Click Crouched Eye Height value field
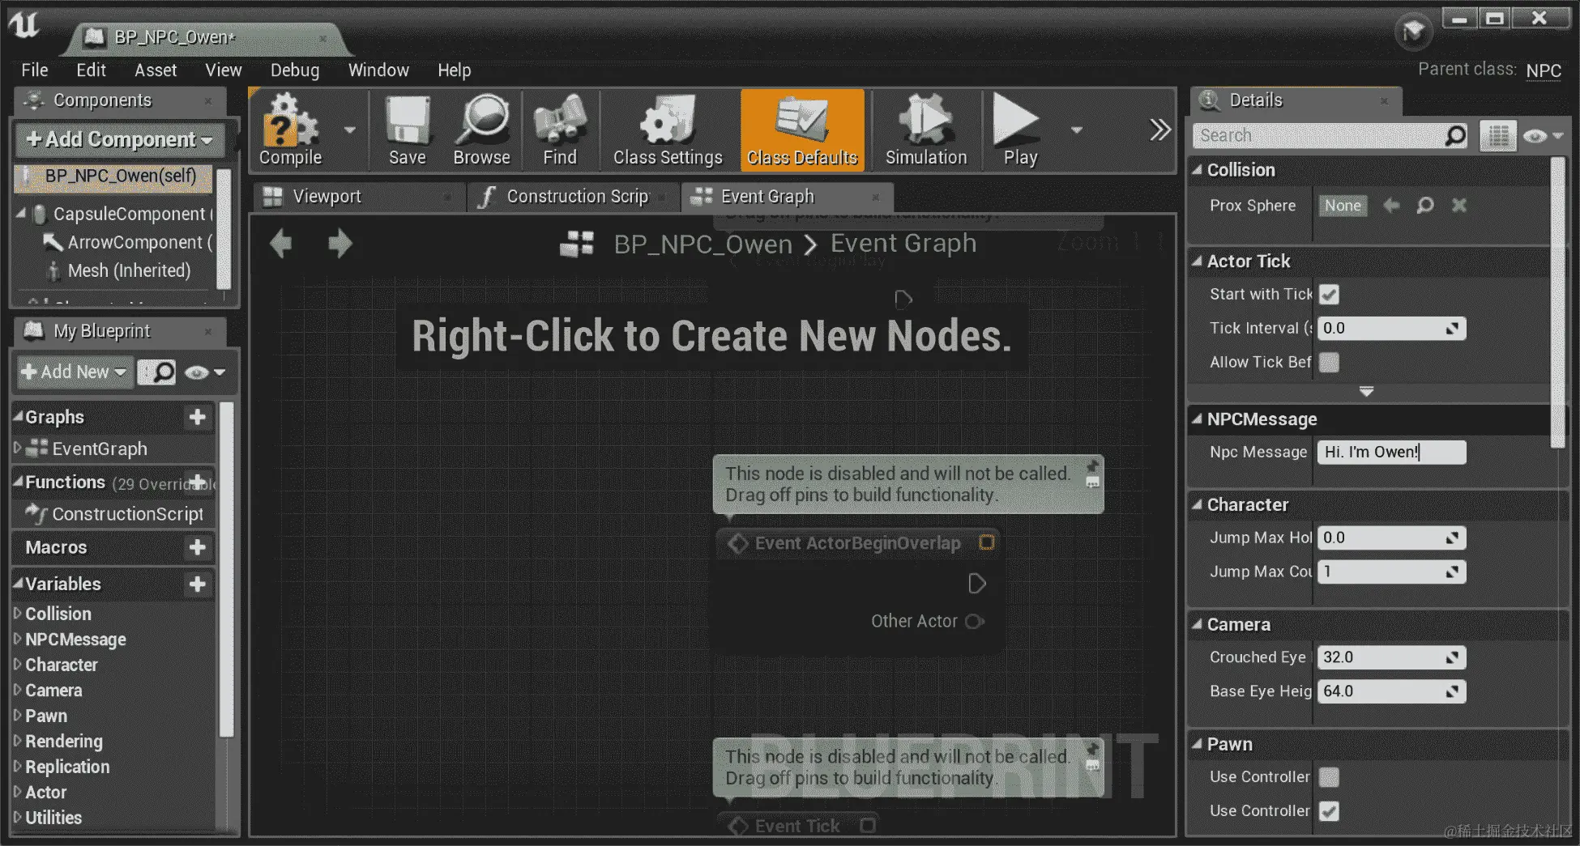This screenshot has width=1580, height=846. [x=1391, y=657]
